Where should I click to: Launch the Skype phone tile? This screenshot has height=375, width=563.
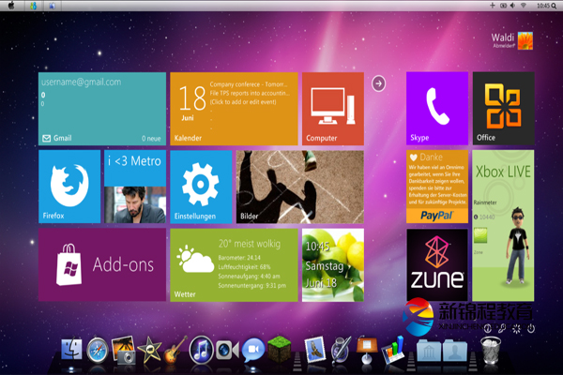click(x=437, y=109)
